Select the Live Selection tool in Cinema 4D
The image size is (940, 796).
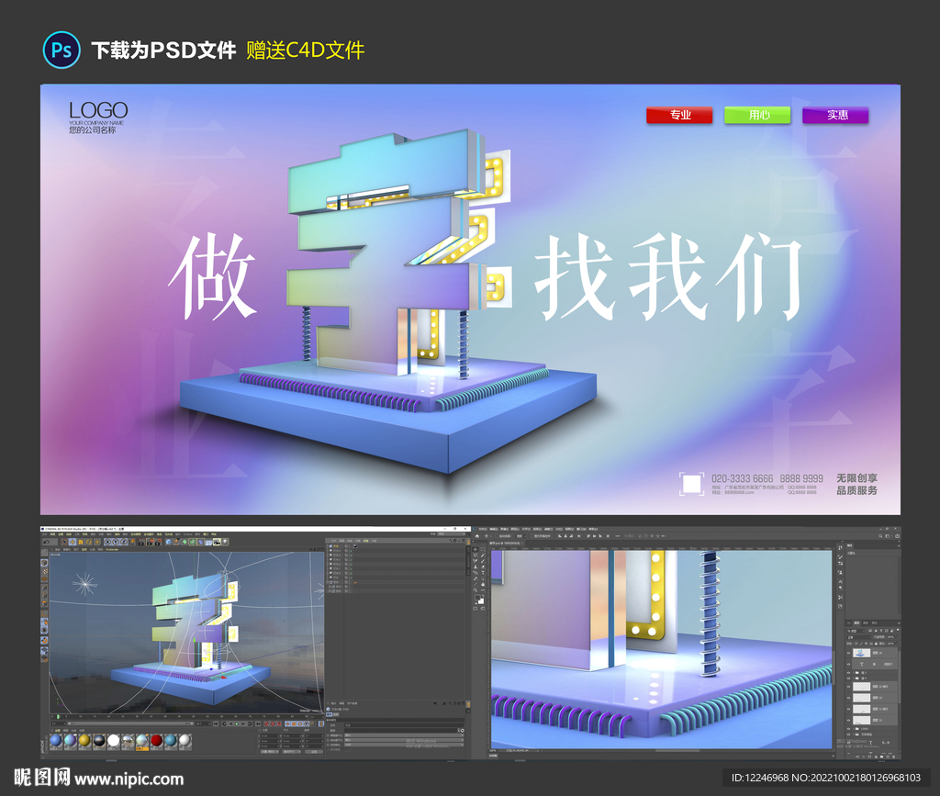tap(64, 542)
